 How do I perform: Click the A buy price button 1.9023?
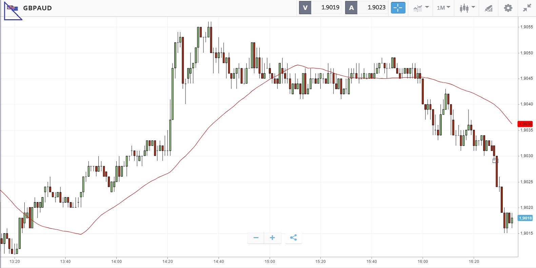(x=366, y=8)
